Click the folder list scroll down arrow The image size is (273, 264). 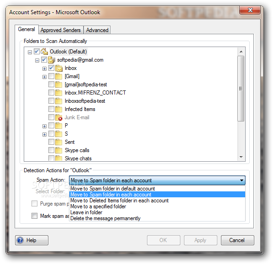point(241,157)
